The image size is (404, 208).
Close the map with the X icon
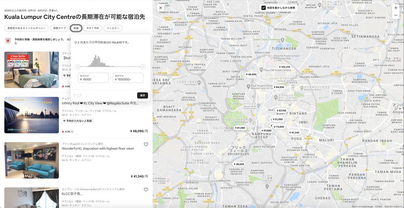click(161, 8)
